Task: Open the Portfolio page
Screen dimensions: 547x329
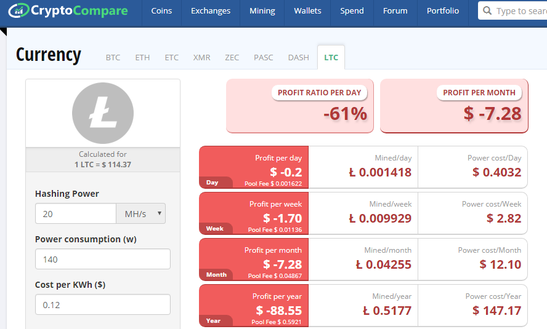Action: [443, 11]
